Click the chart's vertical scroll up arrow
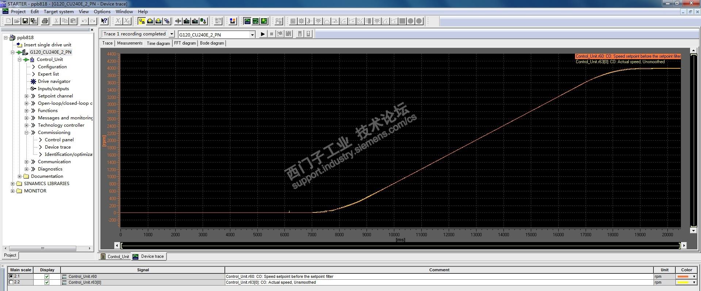This screenshot has width=701, height=291. (x=693, y=50)
